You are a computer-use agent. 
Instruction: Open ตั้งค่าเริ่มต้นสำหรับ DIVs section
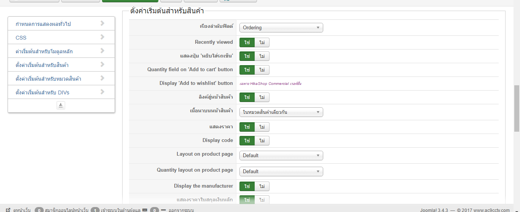click(x=61, y=92)
